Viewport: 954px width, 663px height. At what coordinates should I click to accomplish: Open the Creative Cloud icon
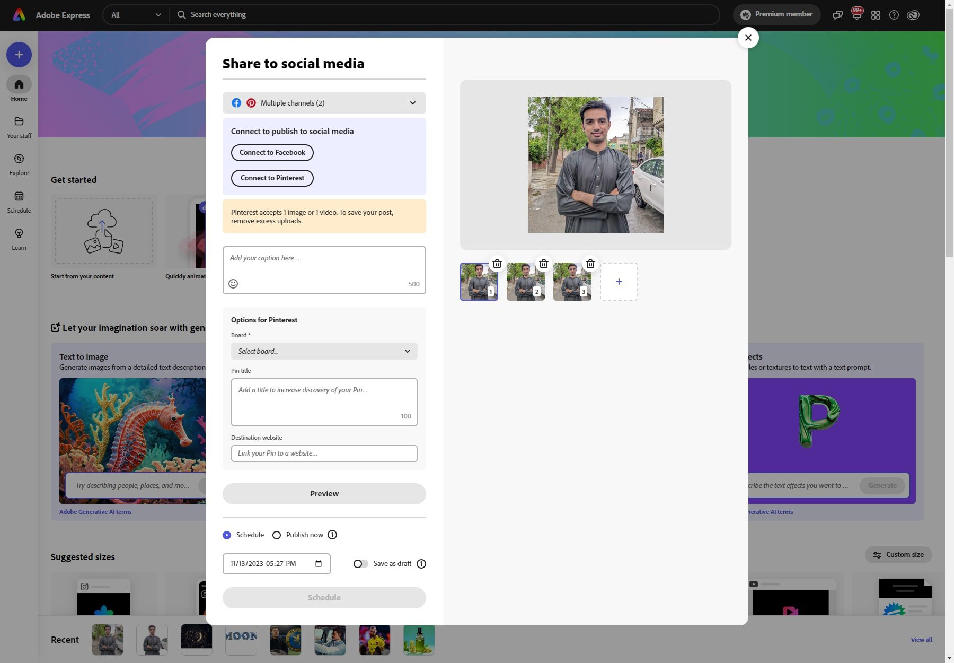click(x=913, y=14)
